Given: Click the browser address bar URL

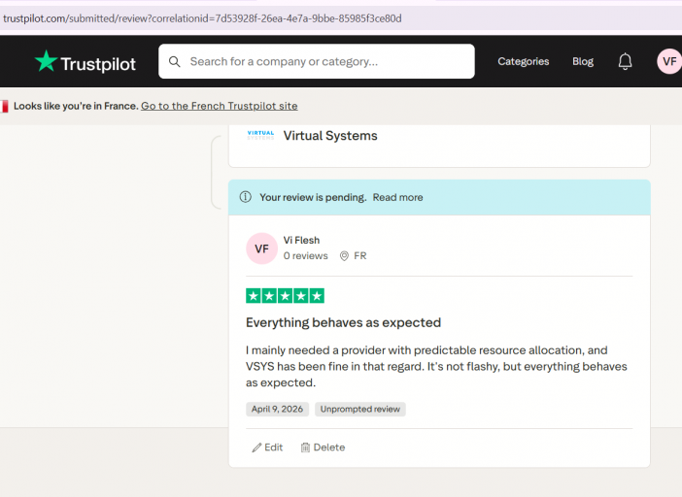Looking at the screenshot, I should pyautogui.click(x=202, y=18).
